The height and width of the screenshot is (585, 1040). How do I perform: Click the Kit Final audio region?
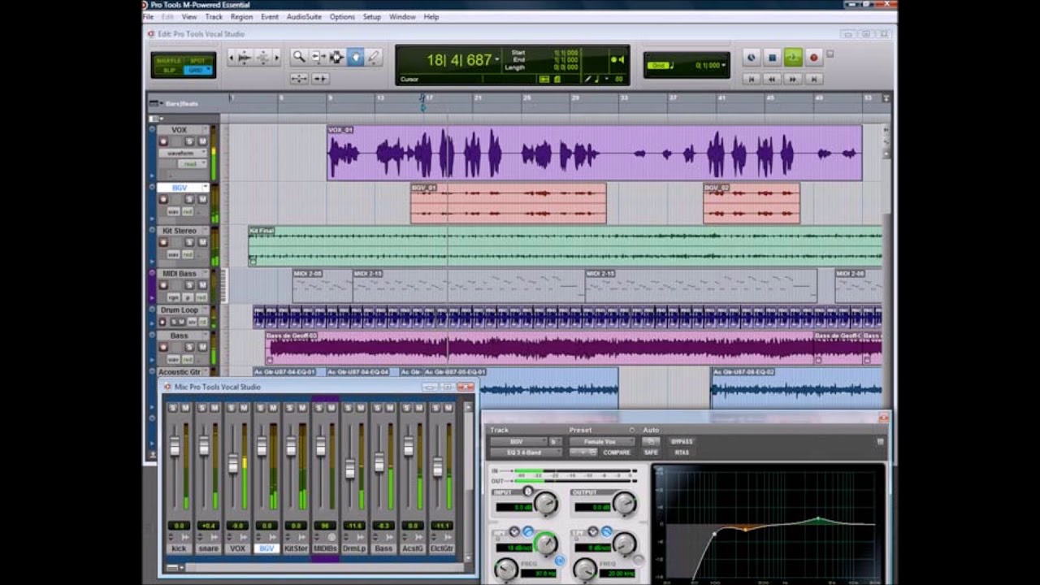pos(565,246)
